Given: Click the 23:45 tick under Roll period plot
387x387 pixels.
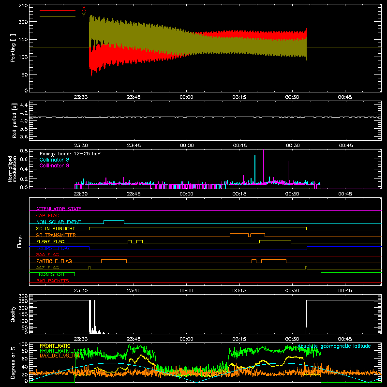Looking at the screenshot, I should tap(134, 146).
